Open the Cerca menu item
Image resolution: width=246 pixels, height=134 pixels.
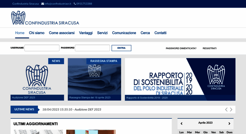145,33
